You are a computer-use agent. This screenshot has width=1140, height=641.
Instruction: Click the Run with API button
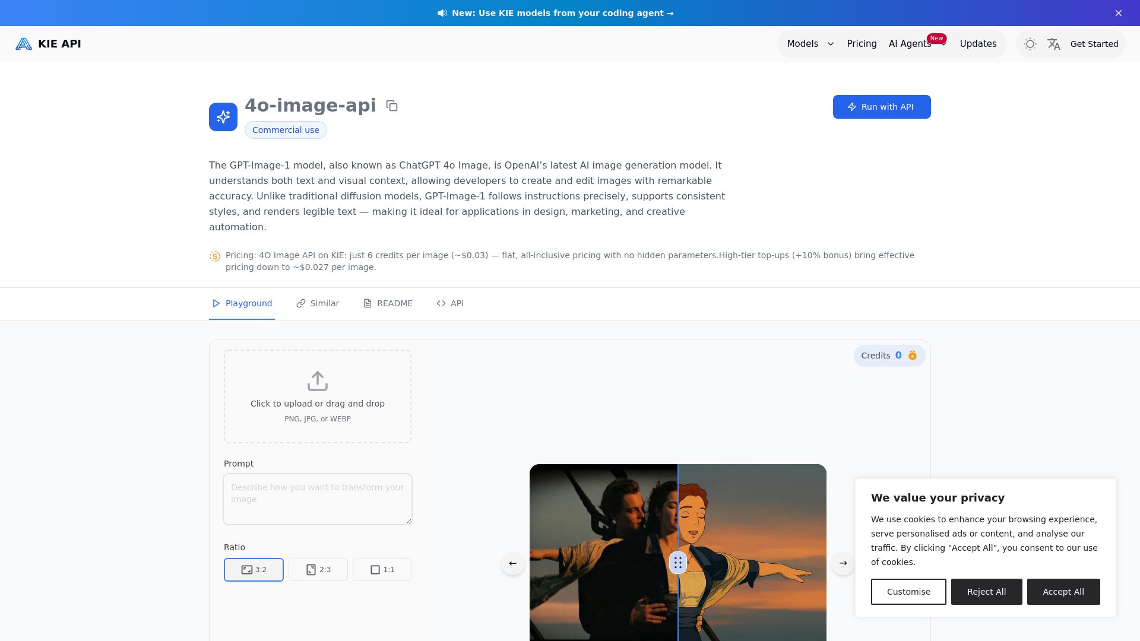tap(882, 107)
